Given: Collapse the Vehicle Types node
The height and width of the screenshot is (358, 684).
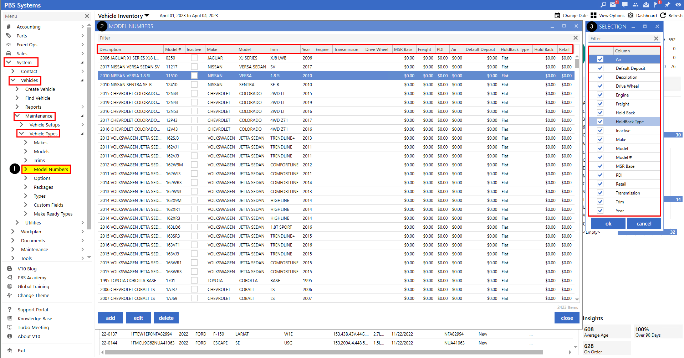Looking at the screenshot, I should click(x=22, y=134).
